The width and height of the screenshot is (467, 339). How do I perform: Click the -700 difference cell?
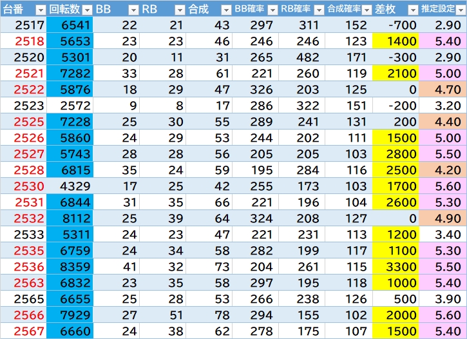tap(396, 25)
